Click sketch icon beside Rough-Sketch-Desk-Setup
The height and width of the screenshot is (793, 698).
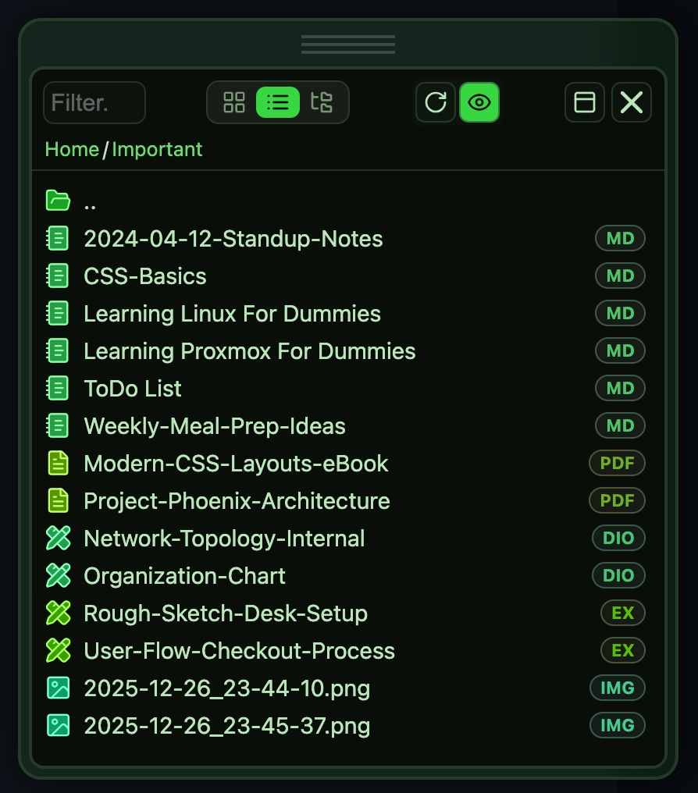[x=59, y=613]
